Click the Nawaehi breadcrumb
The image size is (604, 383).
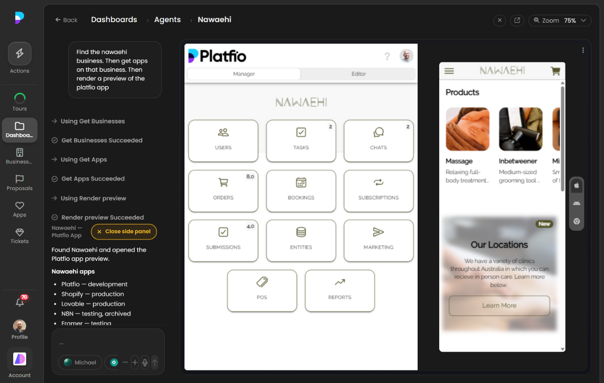tap(214, 20)
